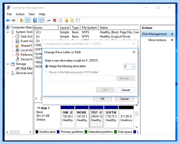Collapse the System Tools tree node
The height and width of the screenshot is (144, 180).
(8, 32)
